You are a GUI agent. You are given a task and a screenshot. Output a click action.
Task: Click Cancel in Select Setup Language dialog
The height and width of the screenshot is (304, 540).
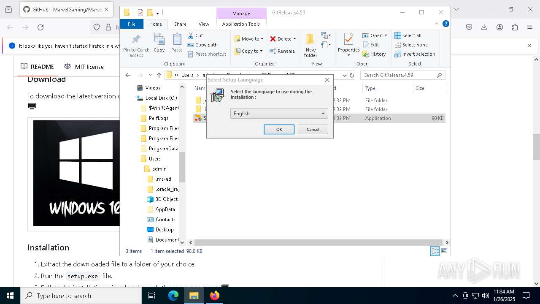[x=313, y=129]
